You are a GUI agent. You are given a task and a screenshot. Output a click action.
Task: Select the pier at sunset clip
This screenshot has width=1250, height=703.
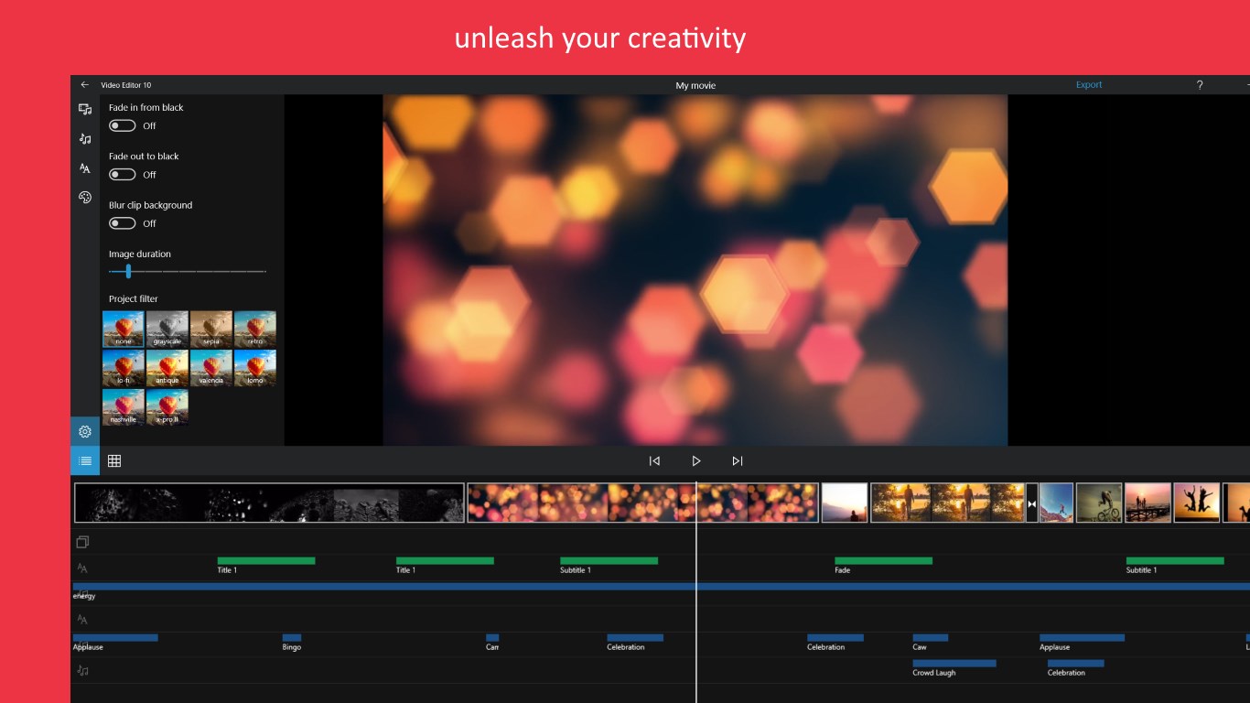point(1148,503)
